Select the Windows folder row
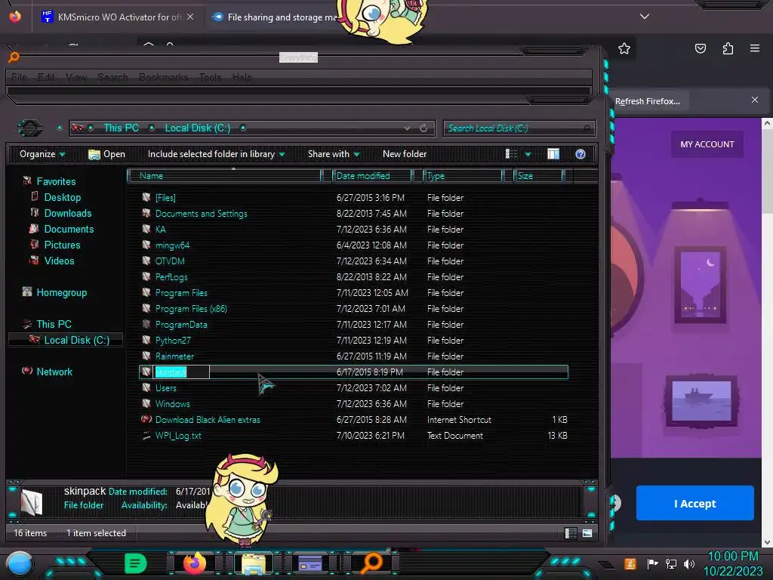The width and height of the screenshot is (773, 580). [x=353, y=404]
